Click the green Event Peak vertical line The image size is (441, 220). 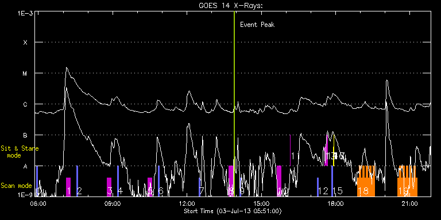coord(234,104)
